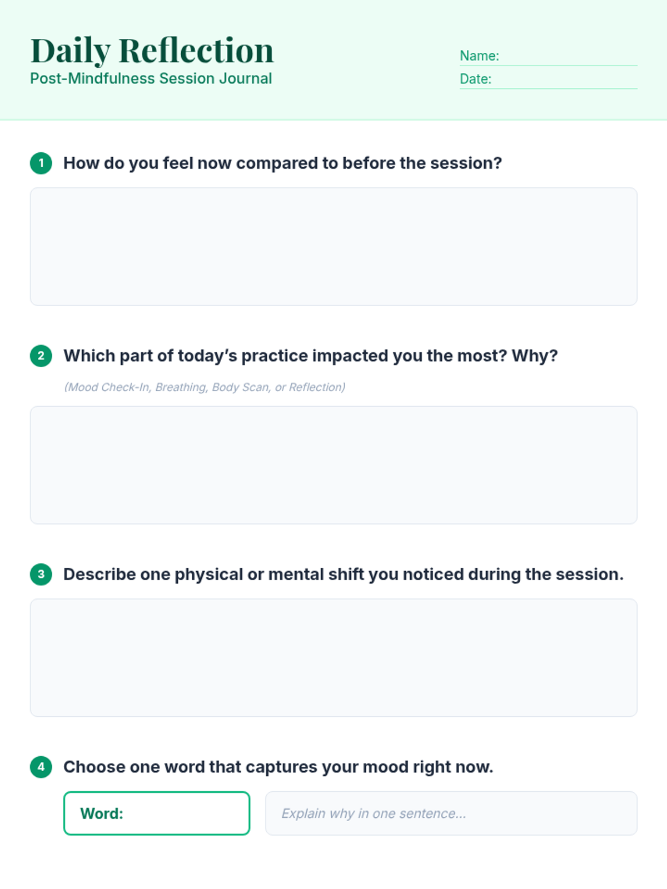Focus the physical or mental shift answer box
667x889 pixels.
(x=333, y=658)
